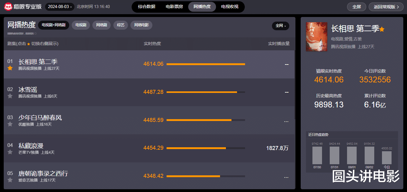Click the star beside 长相思 第二季 detail title
Screen dimensions: 407x192
[x=382, y=29]
